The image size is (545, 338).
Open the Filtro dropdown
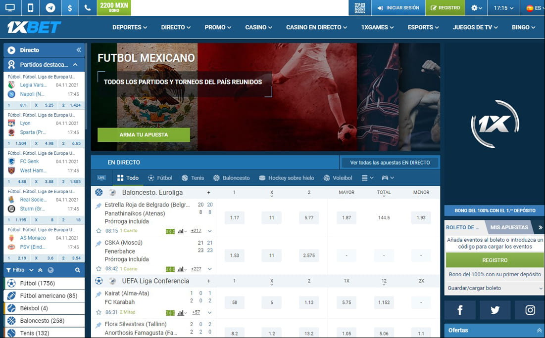pos(20,270)
